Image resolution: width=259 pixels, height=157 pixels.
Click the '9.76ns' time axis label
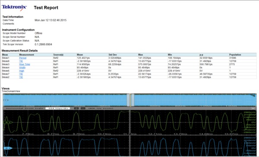tap(79, 134)
